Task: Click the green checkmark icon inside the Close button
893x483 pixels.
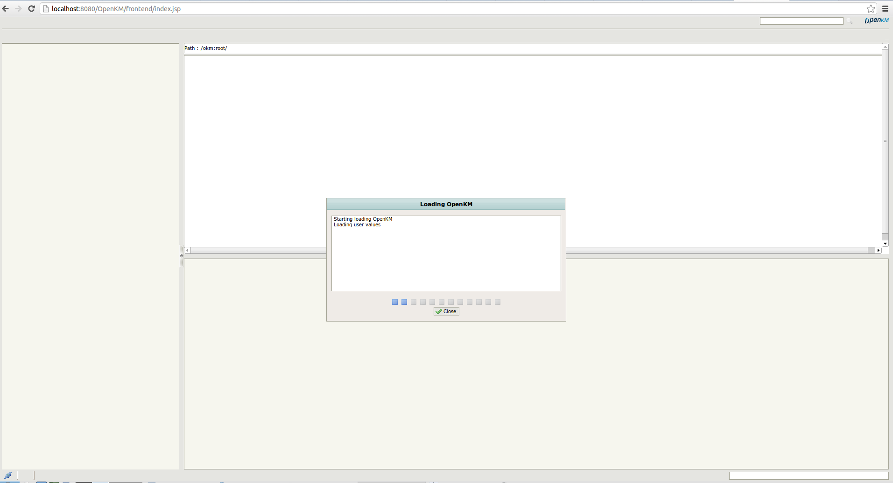Action: click(x=439, y=311)
